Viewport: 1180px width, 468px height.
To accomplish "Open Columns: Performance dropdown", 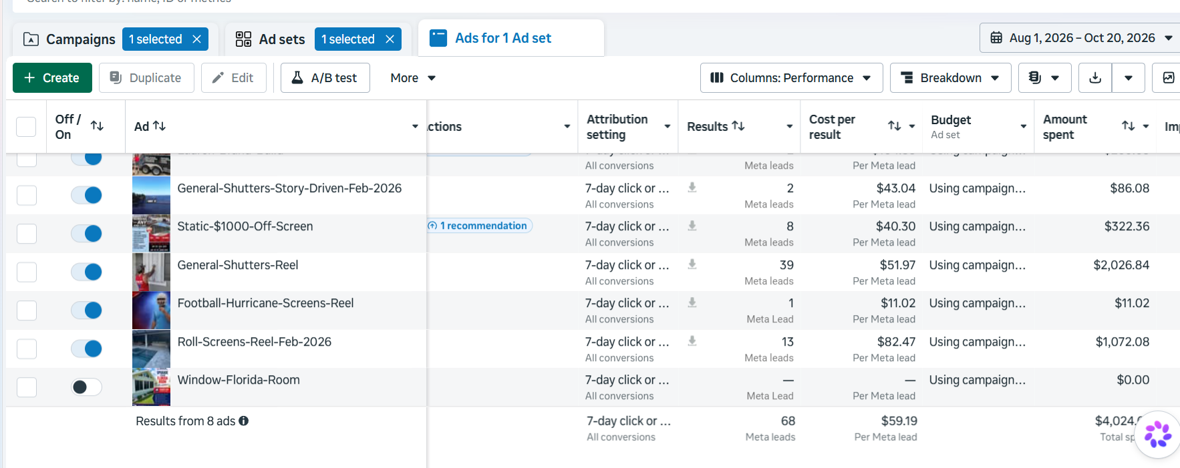I will point(791,78).
